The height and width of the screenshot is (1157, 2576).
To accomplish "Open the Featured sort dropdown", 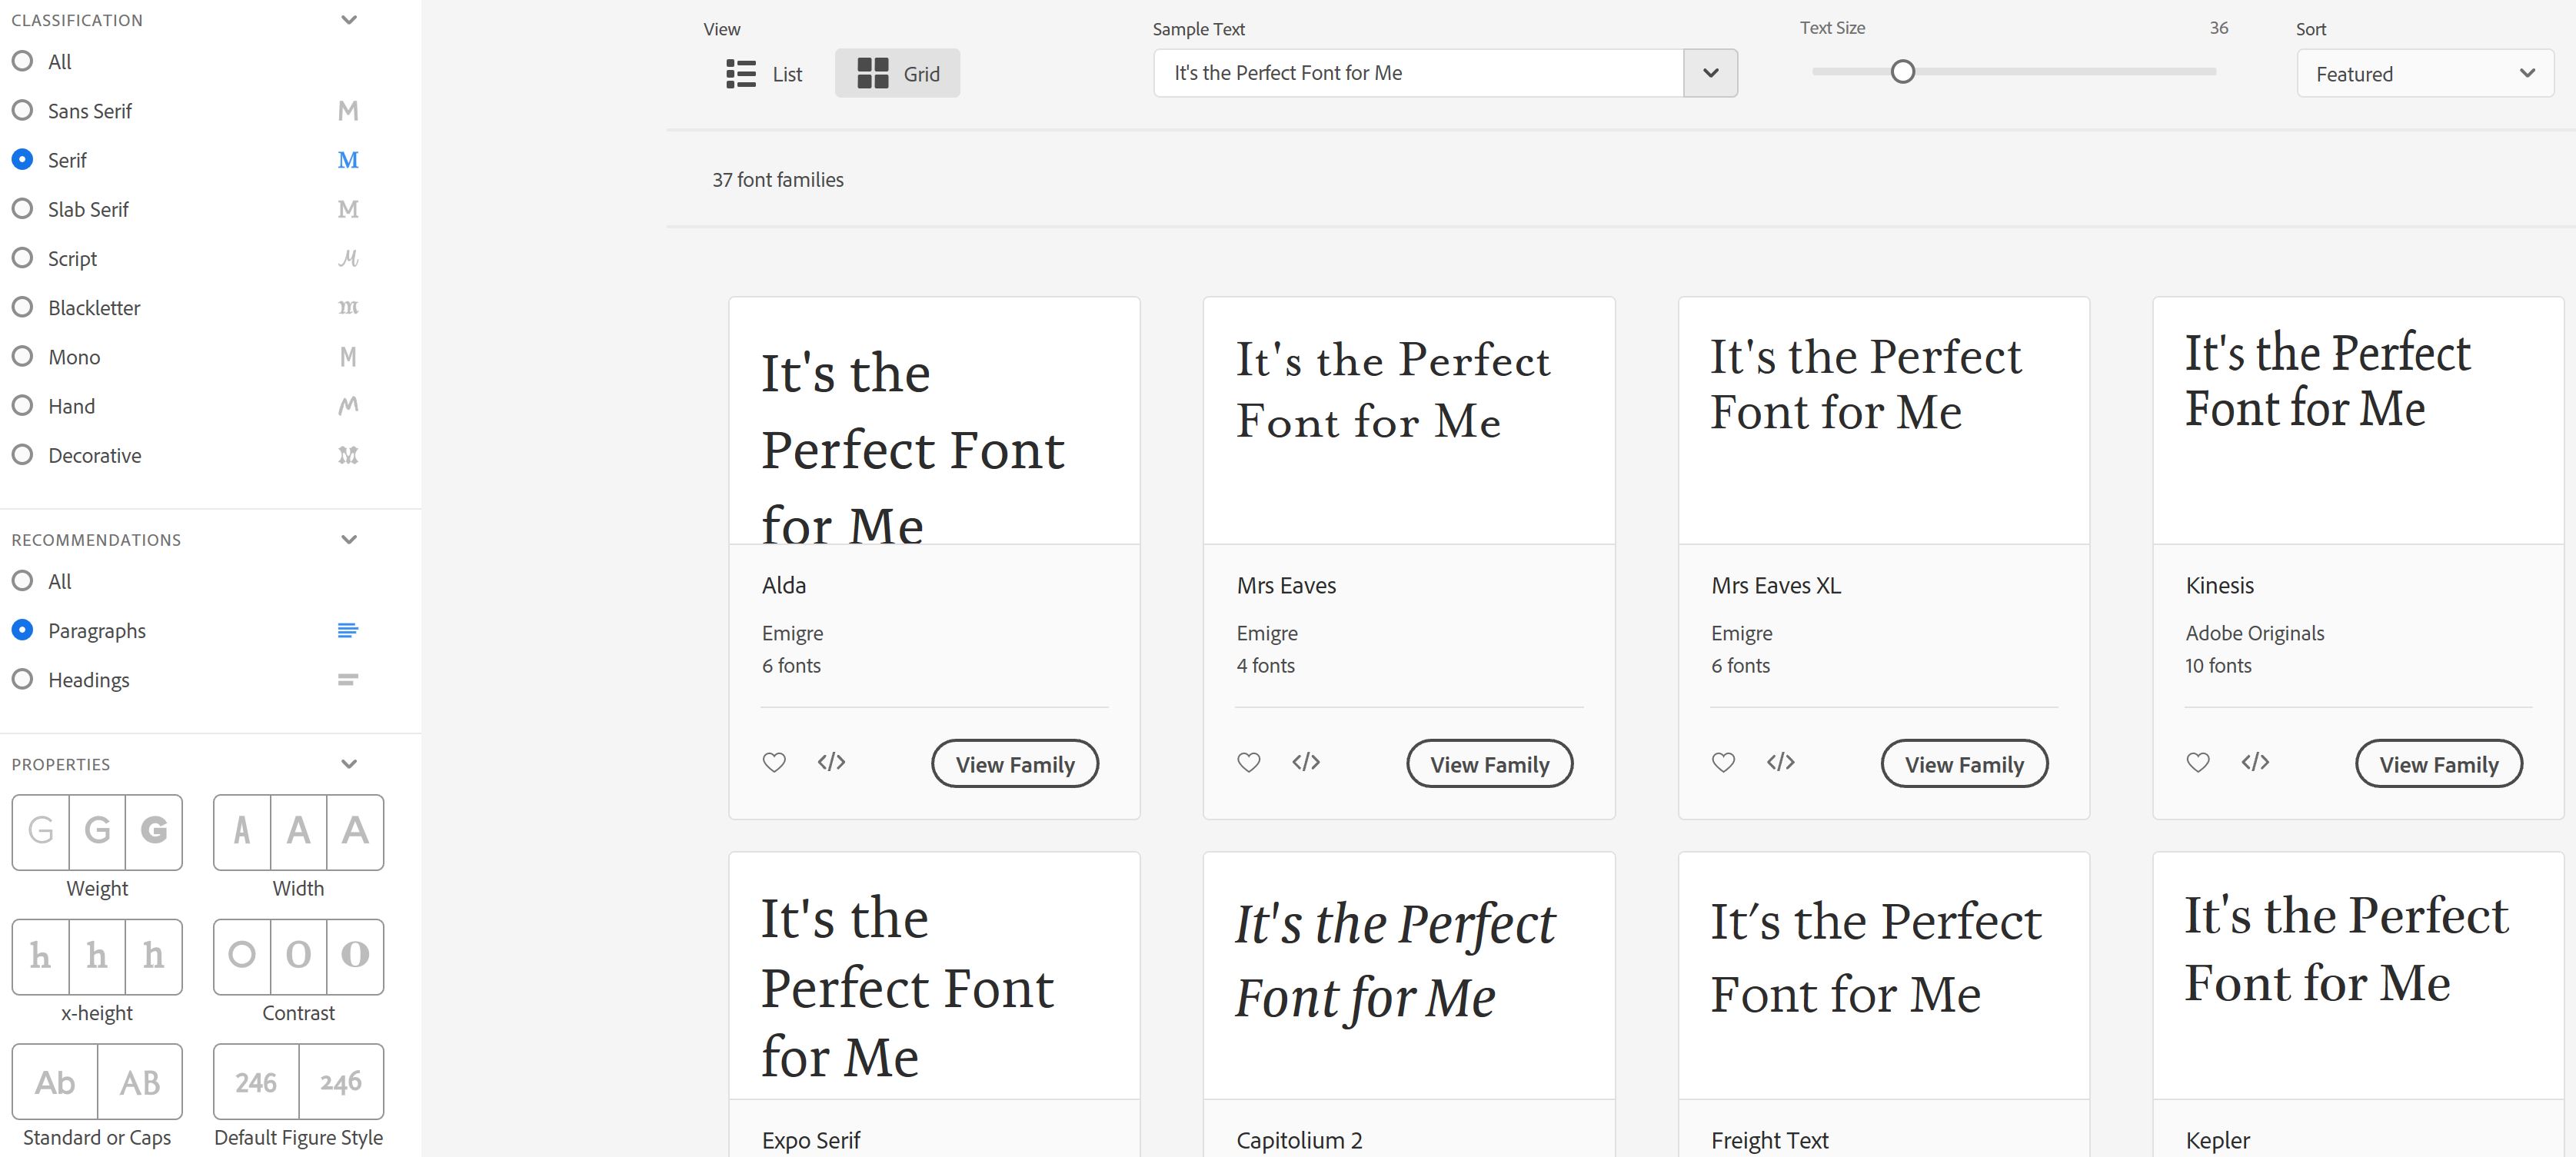I will 2424,73.
